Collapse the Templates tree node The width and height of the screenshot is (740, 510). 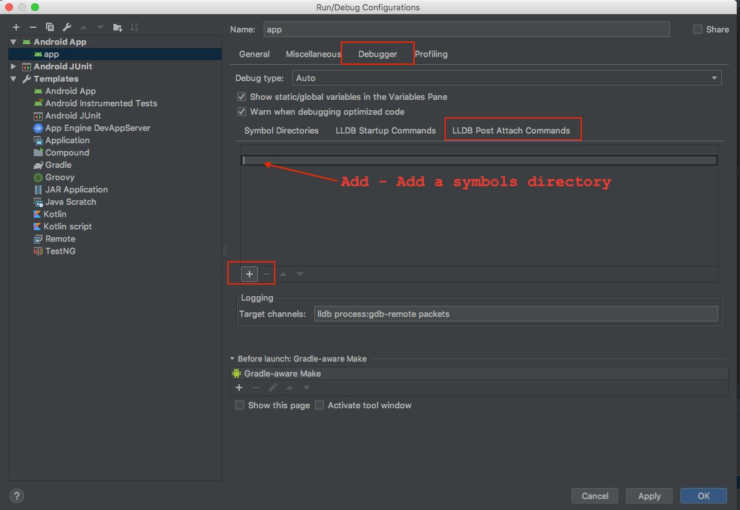coord(13,79)
